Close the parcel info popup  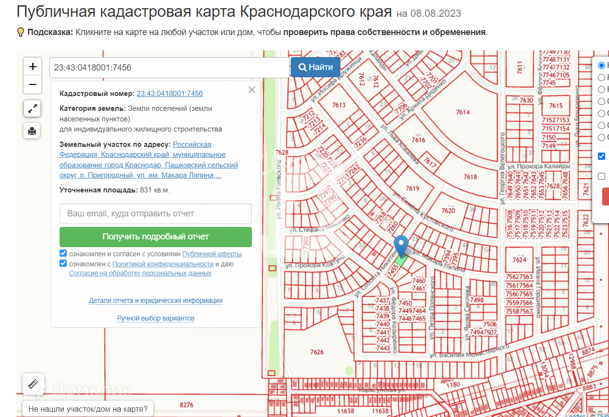pos(252,89)
